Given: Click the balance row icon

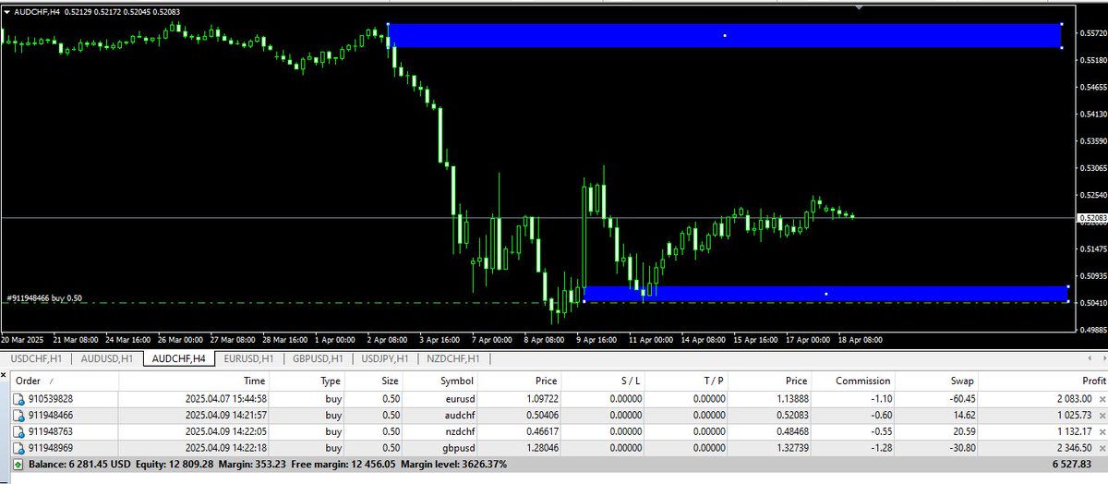Looking at the screenshot, I should (19, 463).
